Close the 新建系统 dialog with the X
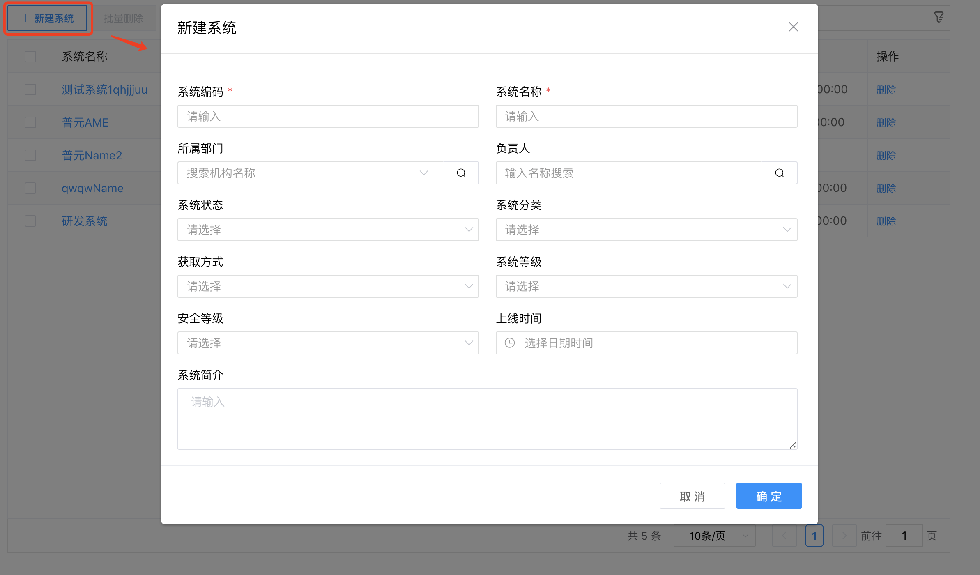 [793, 26]
